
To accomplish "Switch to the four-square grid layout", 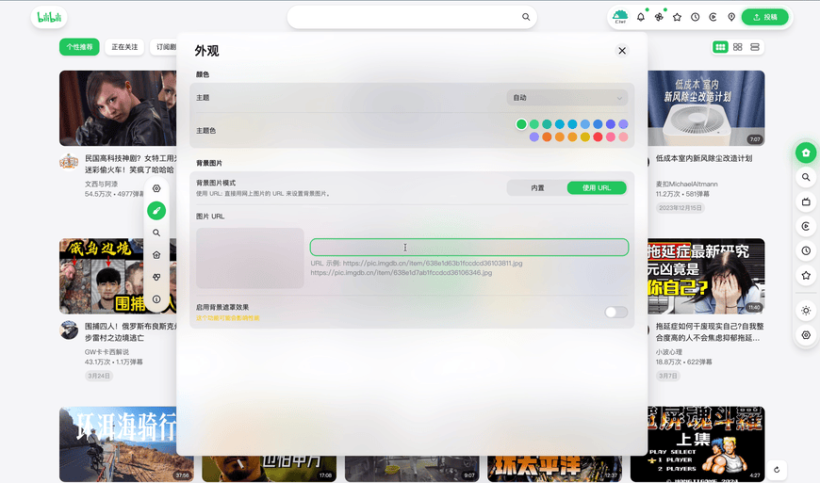I will 737,47.
